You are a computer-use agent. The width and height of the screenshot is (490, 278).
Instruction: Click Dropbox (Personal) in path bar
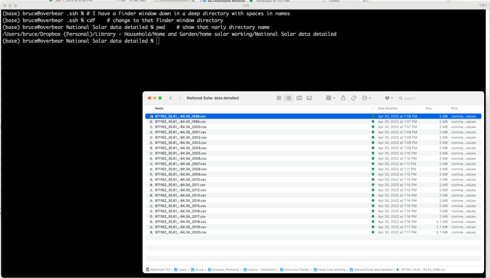coord(225,270)
